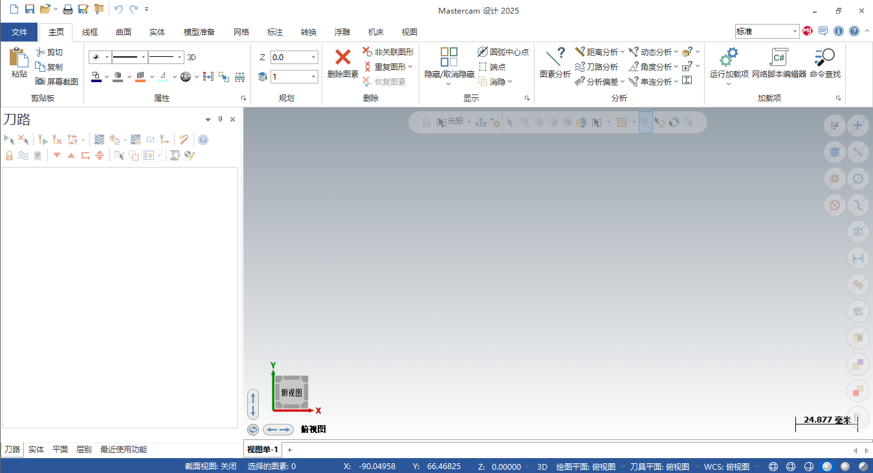Expand the 消隐 dropdown
Screen dimensions: 873x473
[x=510, y=82]
